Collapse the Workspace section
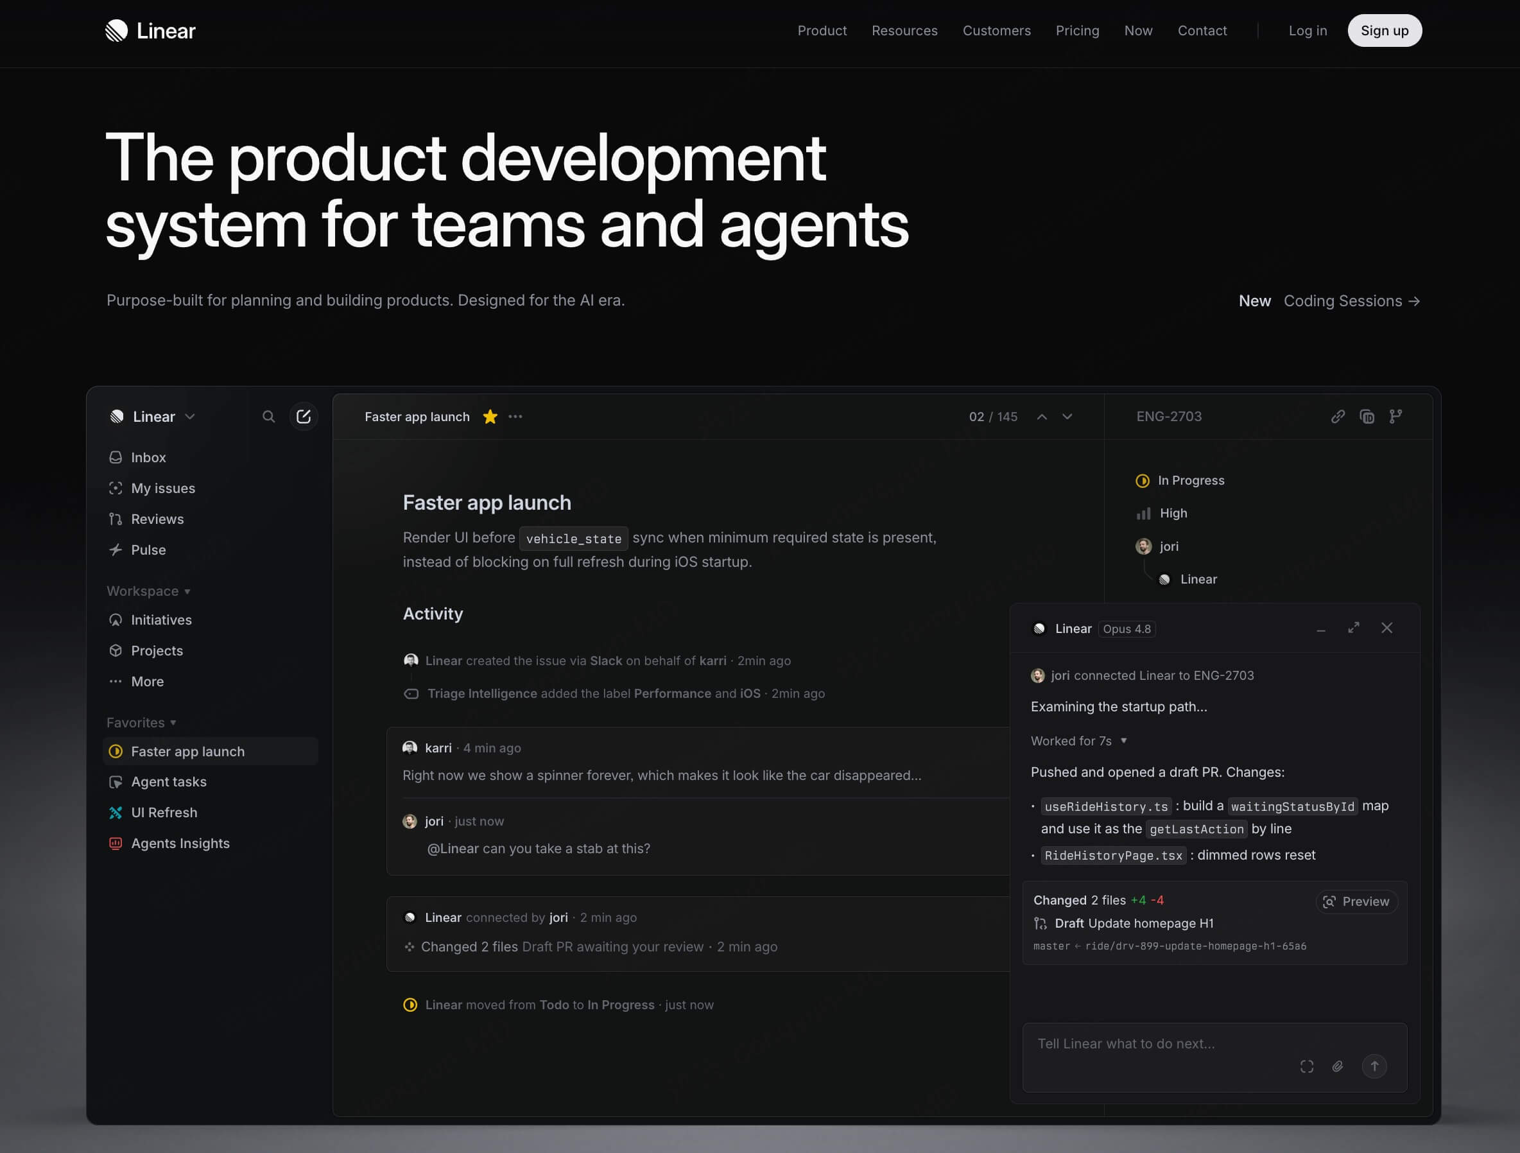 click(x=148, y=592)
